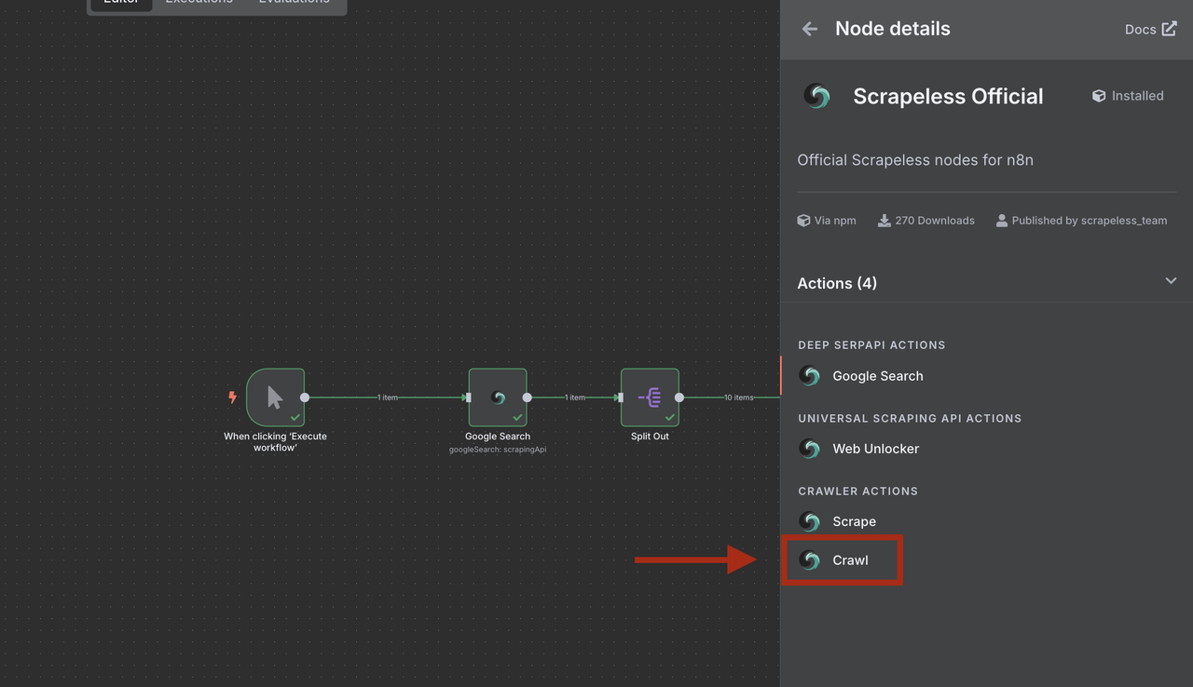Viewport: 1193px width, 687px height.
Task: Click the Via npm package icon
Action: coord(803,221)
